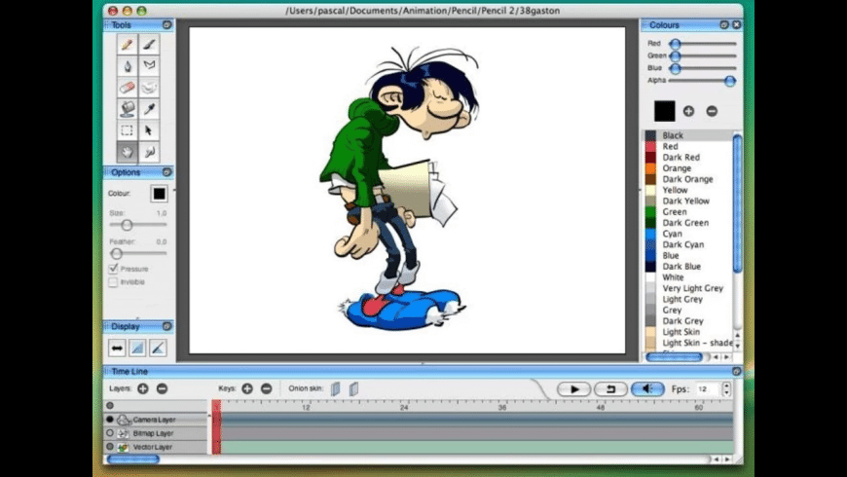
Task: Play the animation
Action: pos(573,389)
